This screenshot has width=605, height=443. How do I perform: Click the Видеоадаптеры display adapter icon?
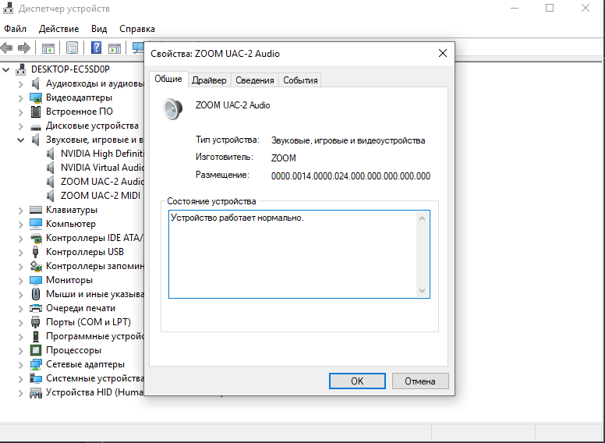(x=36, y=97)
